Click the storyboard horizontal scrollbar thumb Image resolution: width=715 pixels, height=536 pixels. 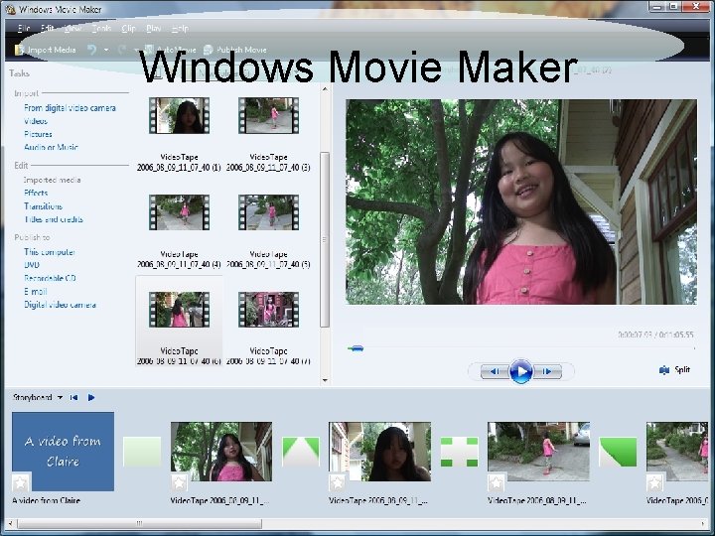click(140, 523)
